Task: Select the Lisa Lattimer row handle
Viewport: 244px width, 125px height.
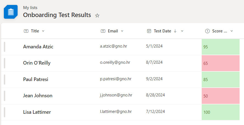Action: coord(4,112)
